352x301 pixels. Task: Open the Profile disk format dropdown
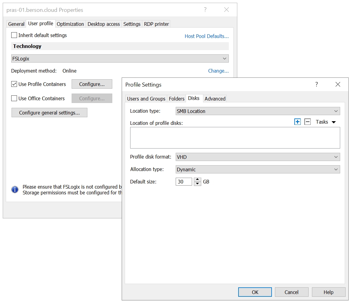point(258,157)
